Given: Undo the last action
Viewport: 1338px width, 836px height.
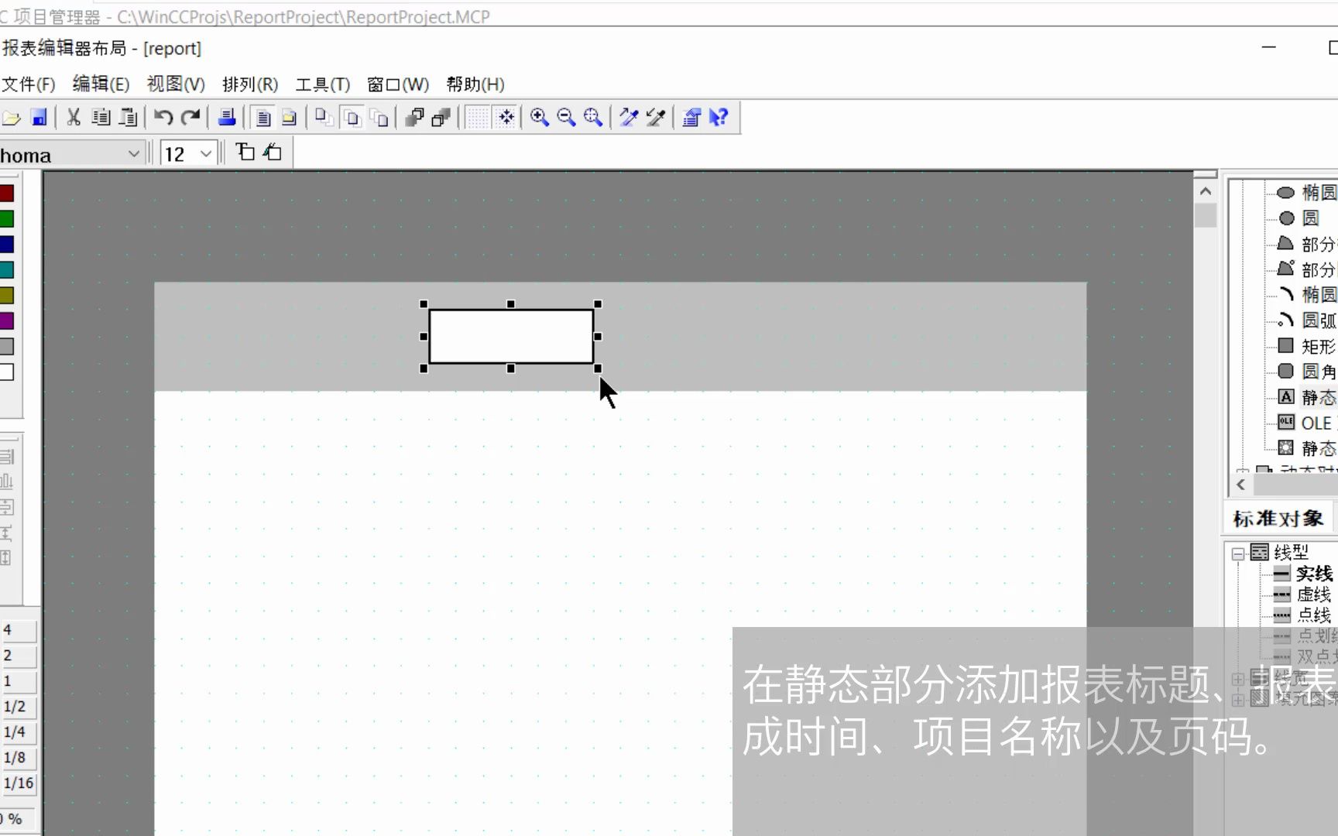Looking at the screenshot, I should 163,118.
